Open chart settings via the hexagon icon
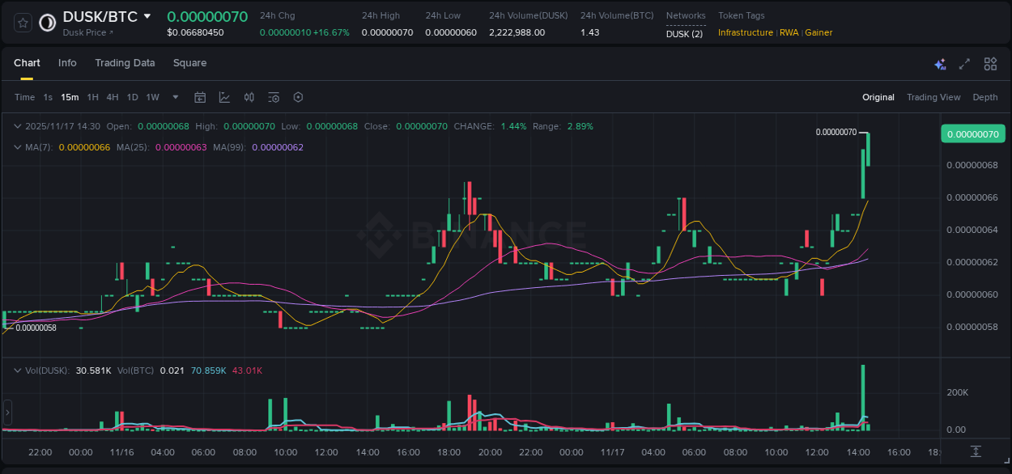1012x474 pixels. click(298, 97)
